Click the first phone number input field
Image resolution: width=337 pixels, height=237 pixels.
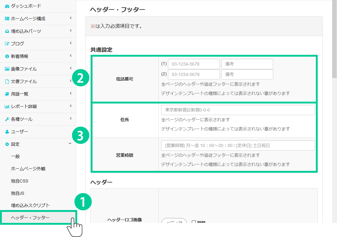coord(194,64)
